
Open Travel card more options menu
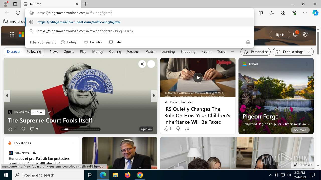306,64
